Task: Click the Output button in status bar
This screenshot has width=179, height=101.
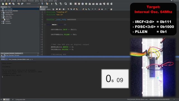Action: (x=6, y=100)
